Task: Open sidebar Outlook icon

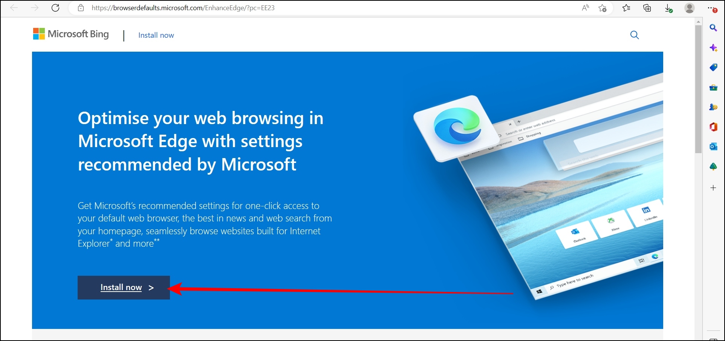Action: coord(713,147)
